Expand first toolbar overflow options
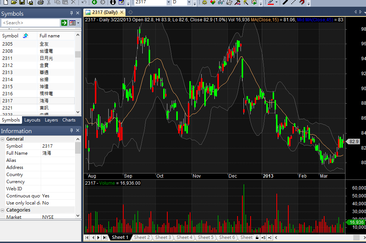The image size is (366, 243). click(128, 3)
